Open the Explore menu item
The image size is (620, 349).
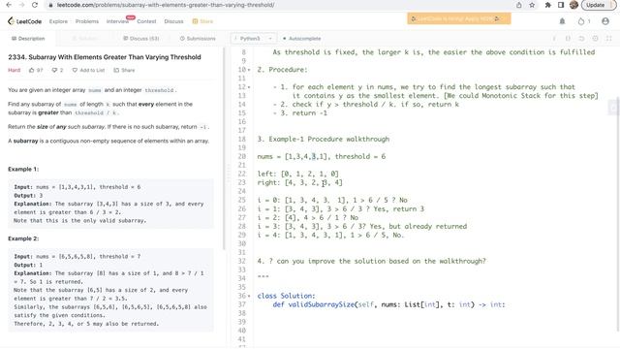coord(58,21)
